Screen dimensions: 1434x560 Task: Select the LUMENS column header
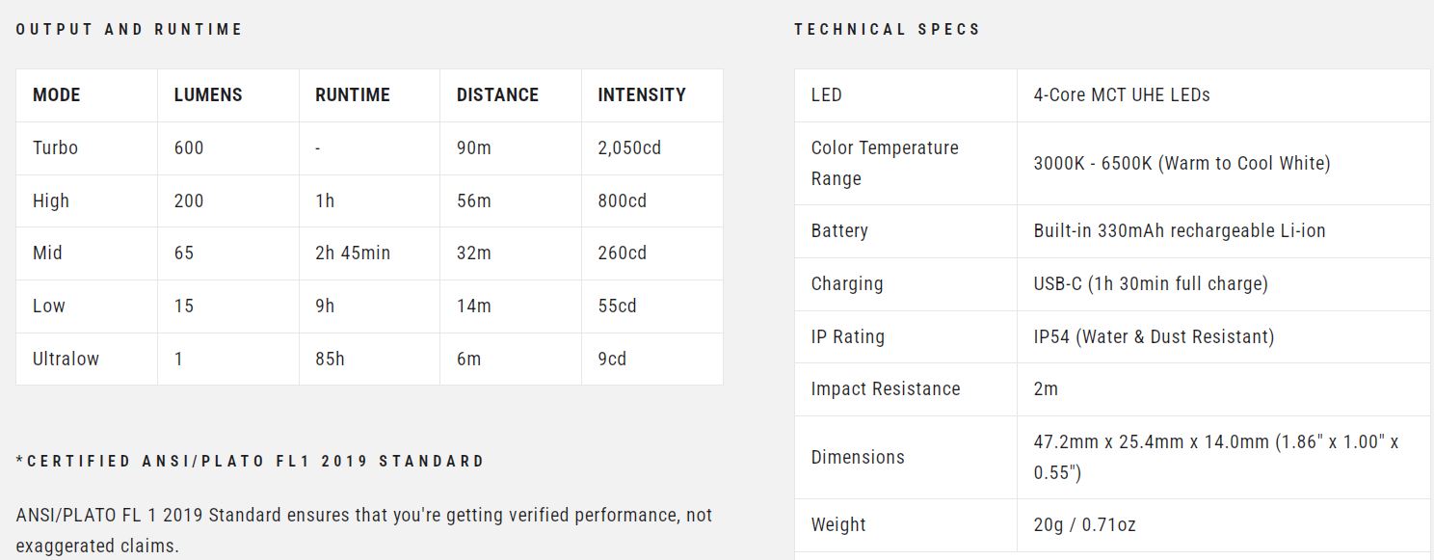tap(208, 95)
